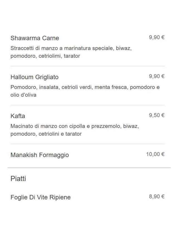Click the Halloum Grigliato 9,90 € price

point(157,76)
